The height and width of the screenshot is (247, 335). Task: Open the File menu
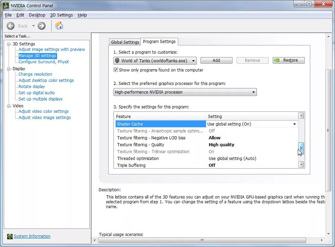pos(8,15)
